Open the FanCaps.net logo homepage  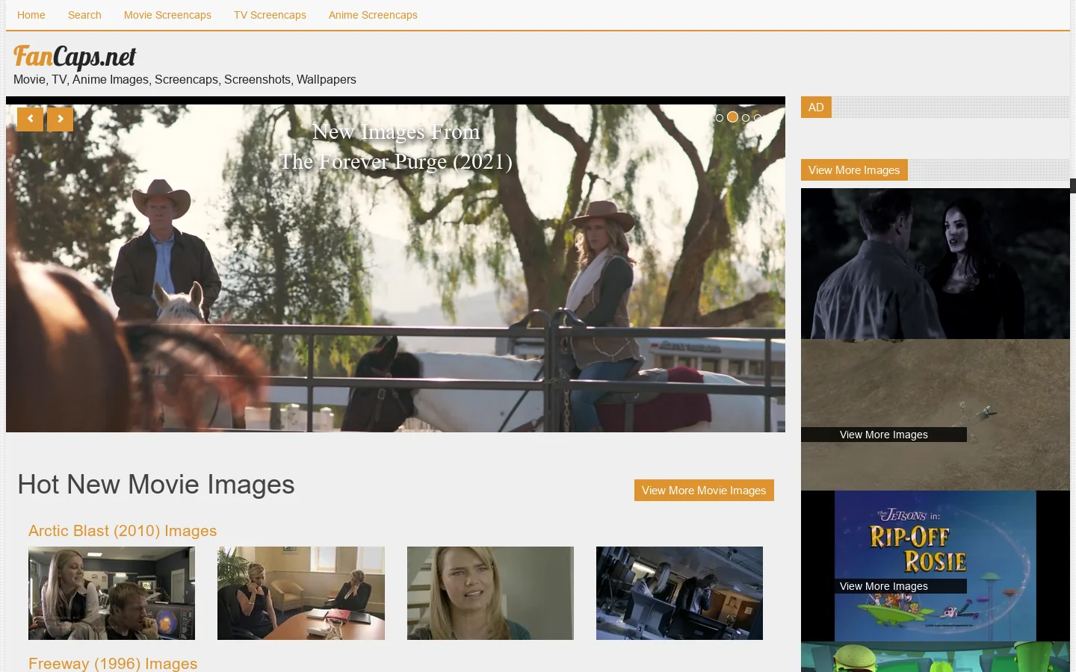point(75,57)
